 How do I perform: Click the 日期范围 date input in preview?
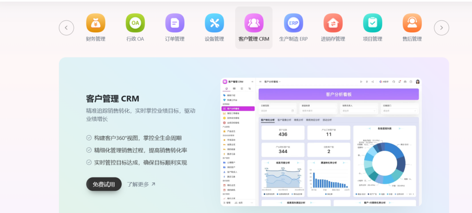277,111
